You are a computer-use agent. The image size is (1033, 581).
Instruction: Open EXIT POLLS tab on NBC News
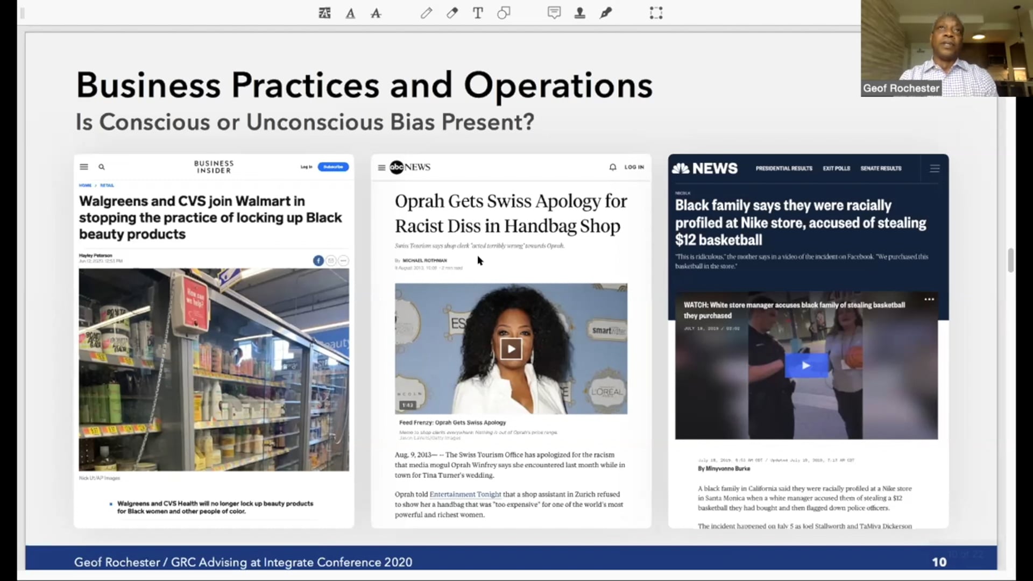pyautogui.click(x=836, y=168)
